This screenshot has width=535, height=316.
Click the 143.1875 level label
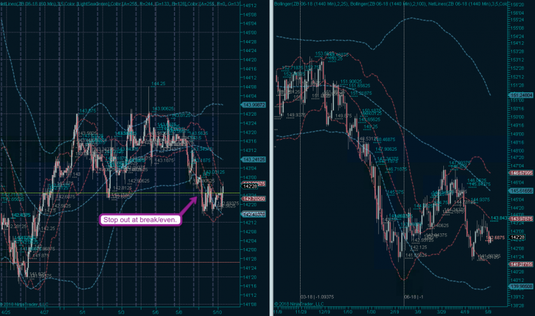(x=164, y=160)
